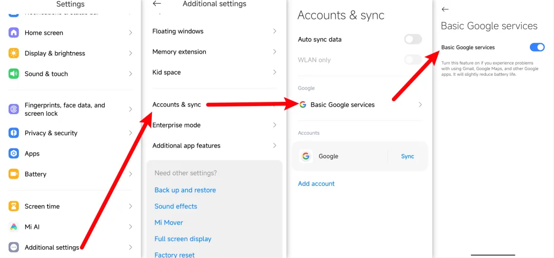Screen dimensions: 554x258
Task: Tap the "Screen time" label
Action: (x=42, y=206)
